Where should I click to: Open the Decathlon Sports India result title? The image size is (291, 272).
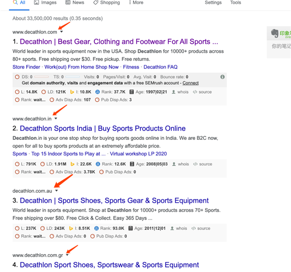pos(103,129)
